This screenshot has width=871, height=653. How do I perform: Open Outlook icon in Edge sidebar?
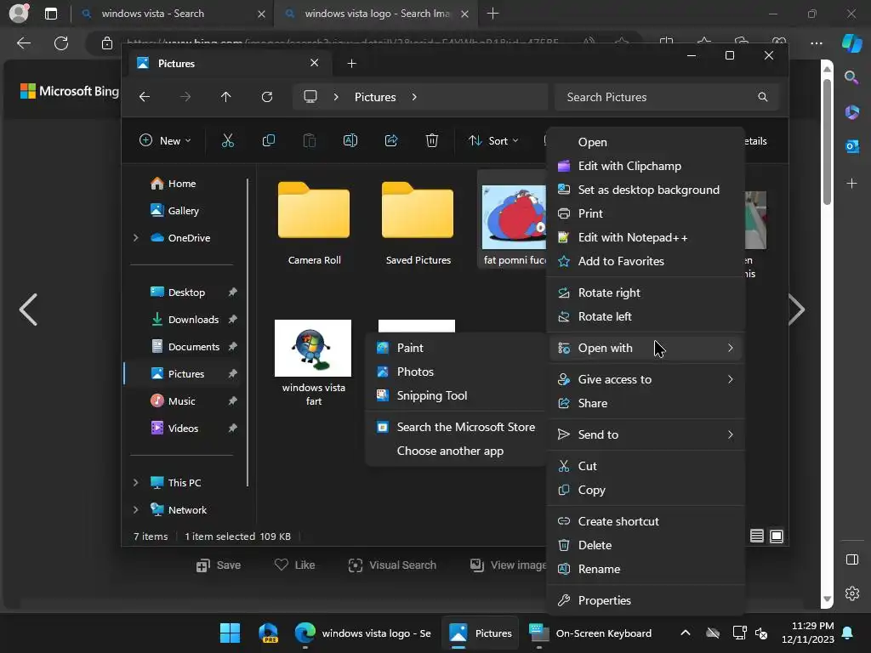tap(852, 146)
